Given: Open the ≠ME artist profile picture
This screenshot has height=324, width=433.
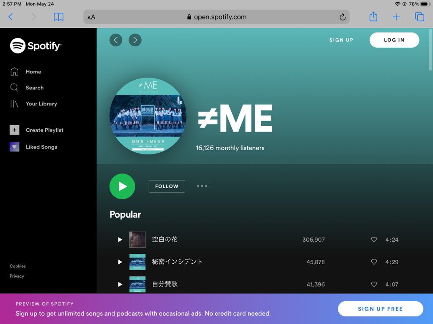Looking at the screenshot, I should pyautogui.click(x=148, y=116).
